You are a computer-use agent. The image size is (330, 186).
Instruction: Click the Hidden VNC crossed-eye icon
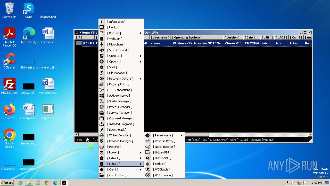tap(147, 158)
